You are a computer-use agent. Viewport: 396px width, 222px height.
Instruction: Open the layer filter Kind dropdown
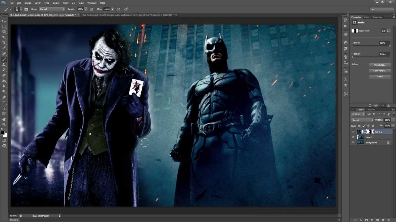coord(359,114)
